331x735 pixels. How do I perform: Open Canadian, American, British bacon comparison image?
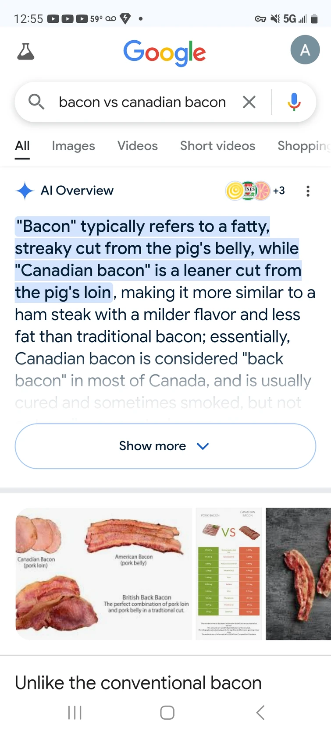(104, 574)
